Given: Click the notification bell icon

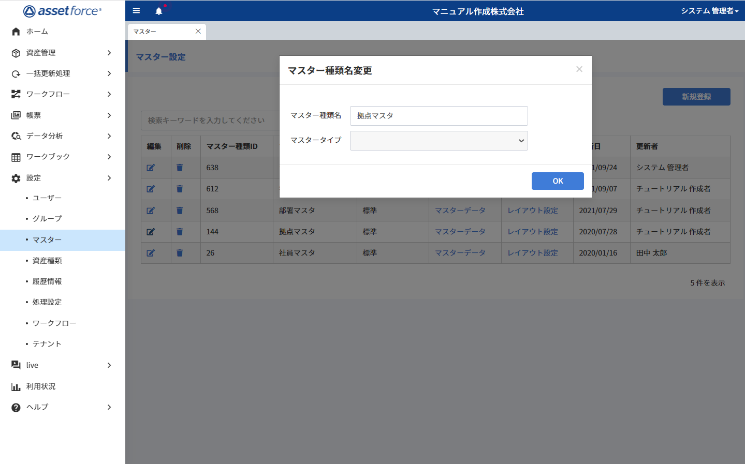Looking at the screenshot, I should coord(159,10).
